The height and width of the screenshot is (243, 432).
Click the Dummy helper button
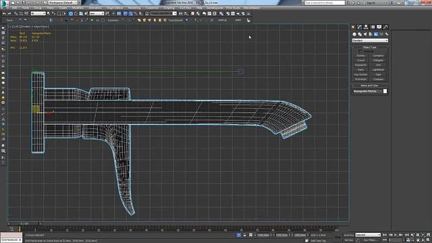pos(360,55)
